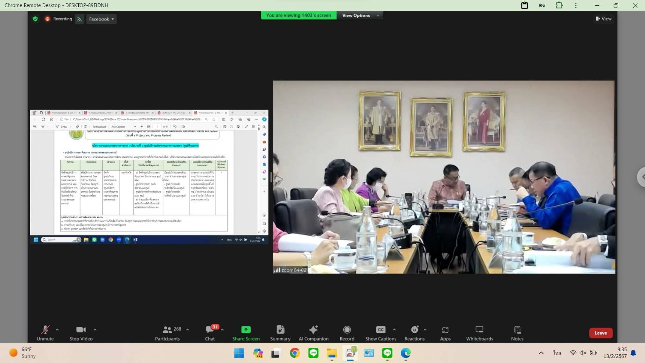Open the View Options dropdown
This screenshot has width=645, height=363.
pyautogui.click(x=360, y=16)
